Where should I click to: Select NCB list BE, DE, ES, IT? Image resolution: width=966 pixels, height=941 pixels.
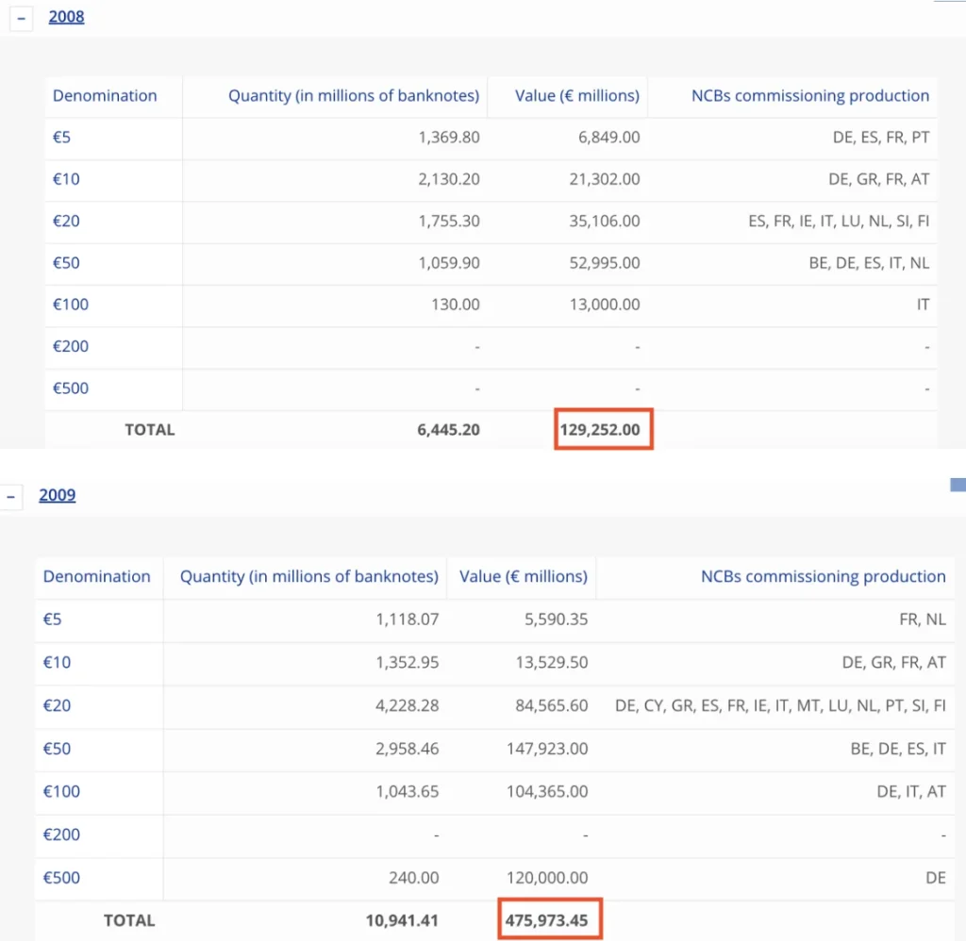[898, 749]
